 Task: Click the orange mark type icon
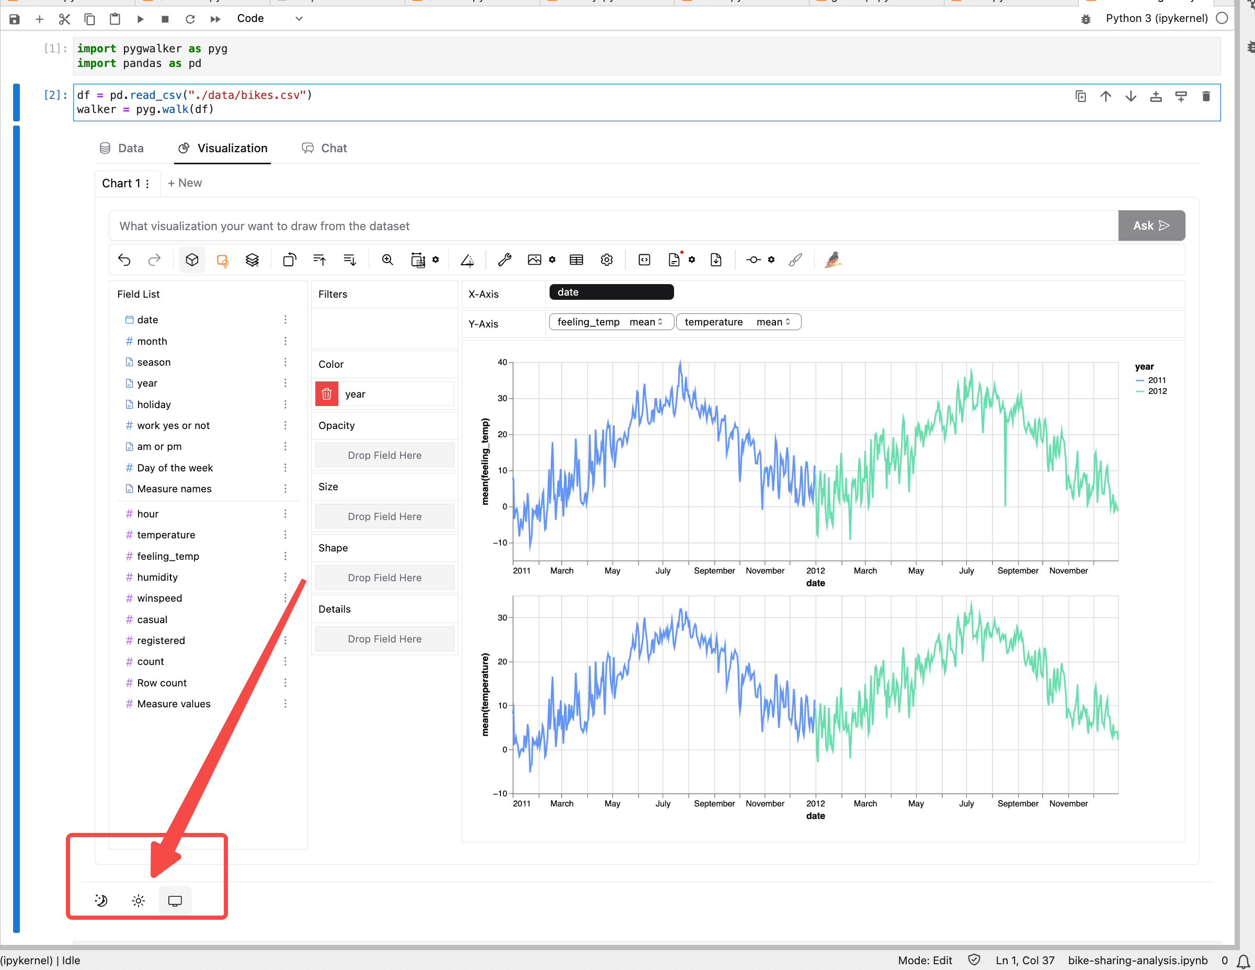[x=222, y=260]
